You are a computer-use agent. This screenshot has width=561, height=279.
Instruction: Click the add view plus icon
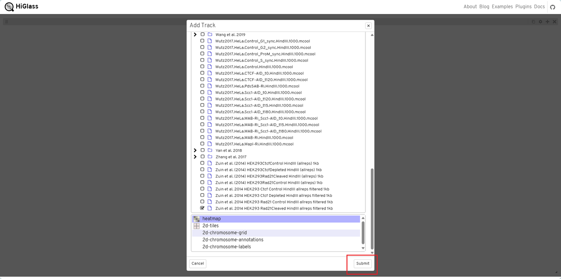pos(547,21)
